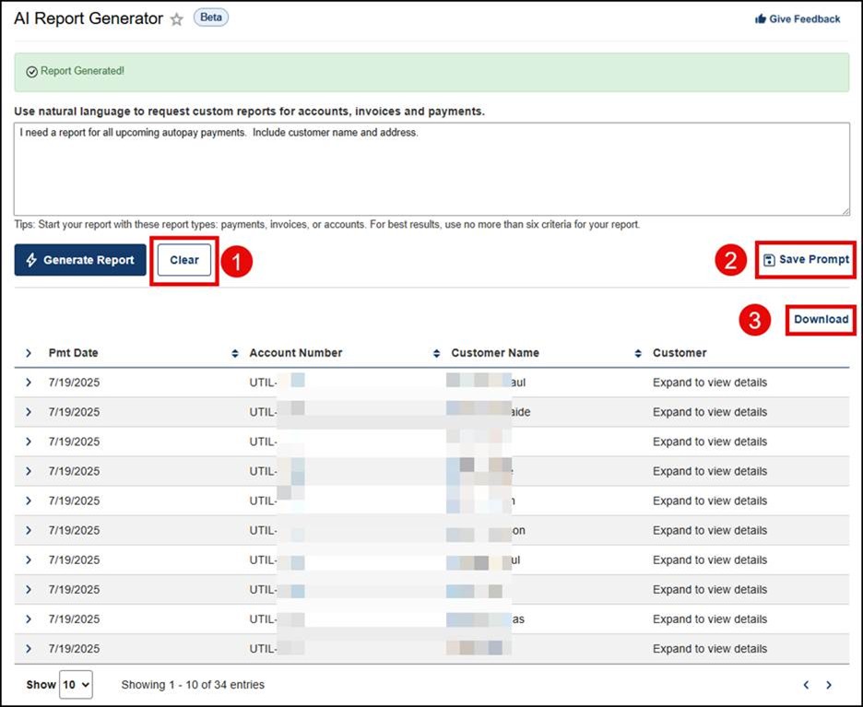Sort the table by Account Number arrows
Image resolution: width=863 pixels, height=707 pixels.
click(436, 353)
